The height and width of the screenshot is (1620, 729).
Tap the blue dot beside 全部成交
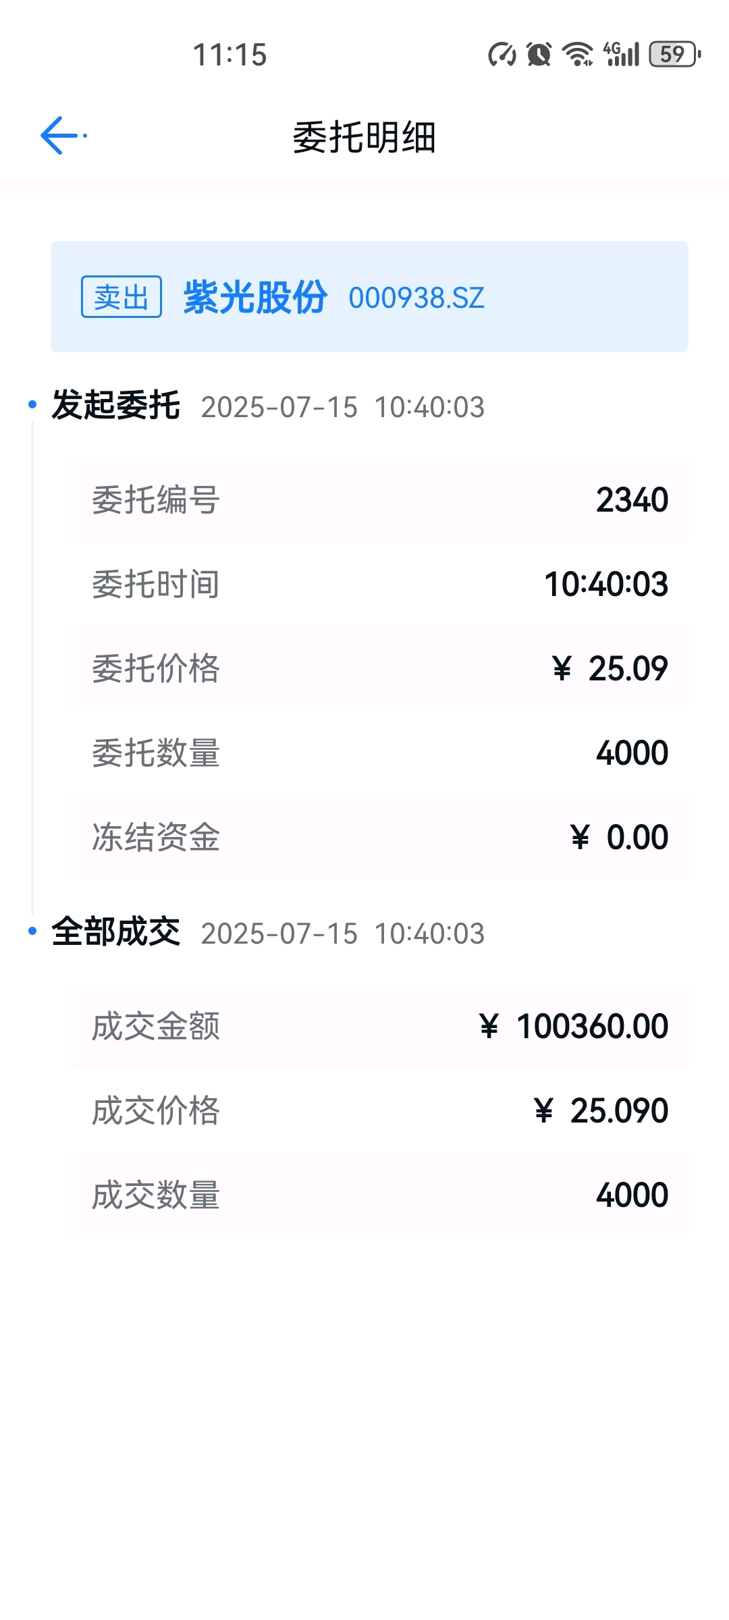click(x=32, y=931)
